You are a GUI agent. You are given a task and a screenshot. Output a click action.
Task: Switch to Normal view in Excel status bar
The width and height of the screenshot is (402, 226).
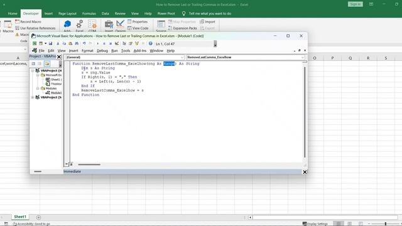click(339, 223)
